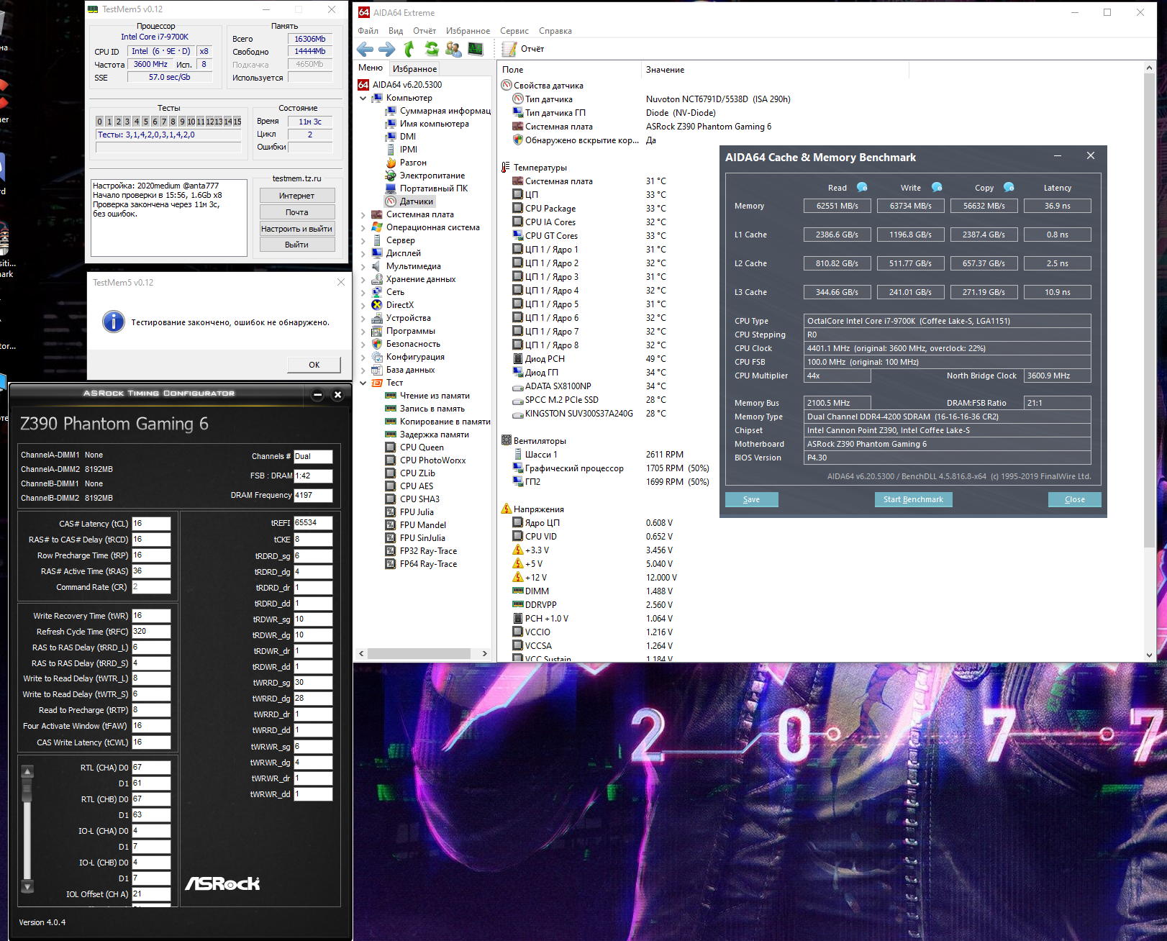Click the green up-arrow toolbar icon
This screenshot has height=941, width=1167.
409,49
